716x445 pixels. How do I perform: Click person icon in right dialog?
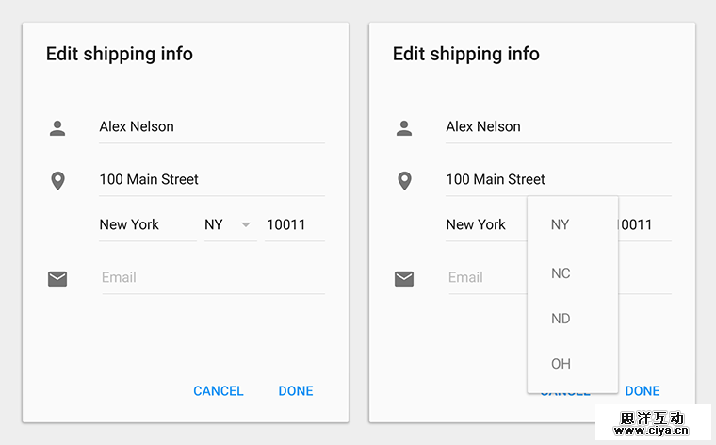pyautogui.click(x=404, y=127)
